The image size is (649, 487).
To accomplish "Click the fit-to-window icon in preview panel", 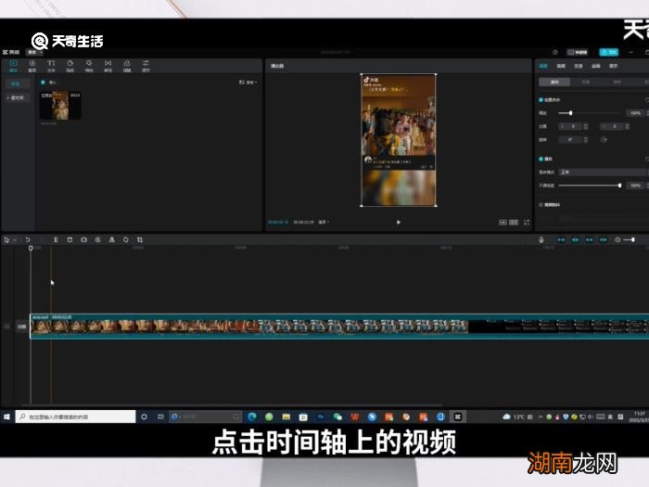I will pos(503,223).
